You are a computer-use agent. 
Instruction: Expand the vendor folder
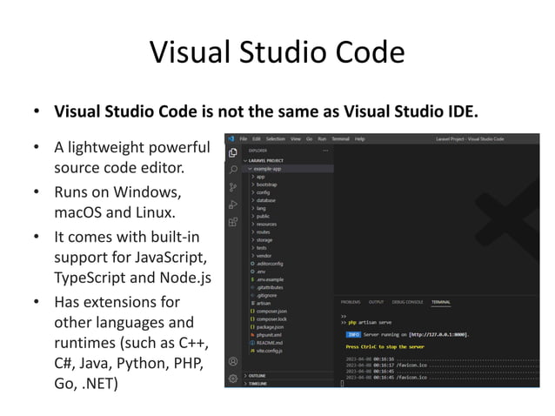264,255
